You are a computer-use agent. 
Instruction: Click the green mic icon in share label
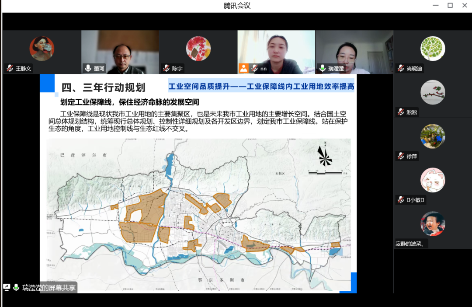click(16, 287)
